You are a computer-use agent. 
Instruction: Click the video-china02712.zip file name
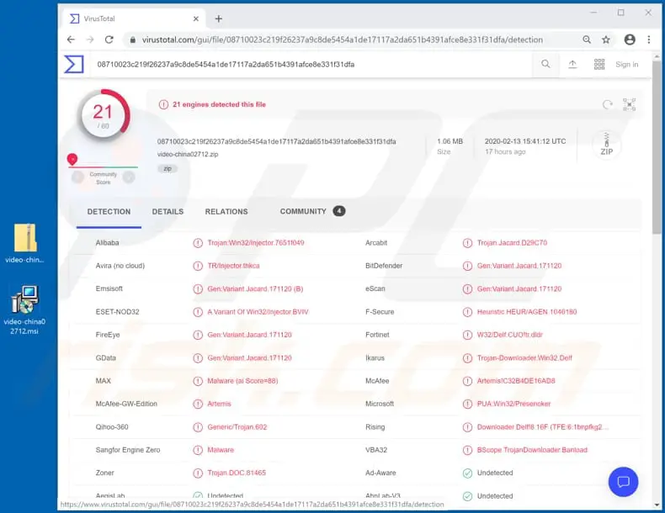[188, 154]
